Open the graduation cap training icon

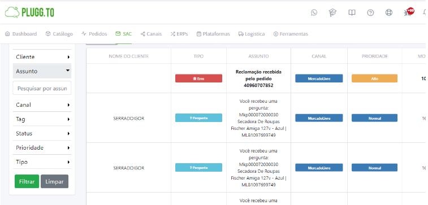tap(332, 12)
